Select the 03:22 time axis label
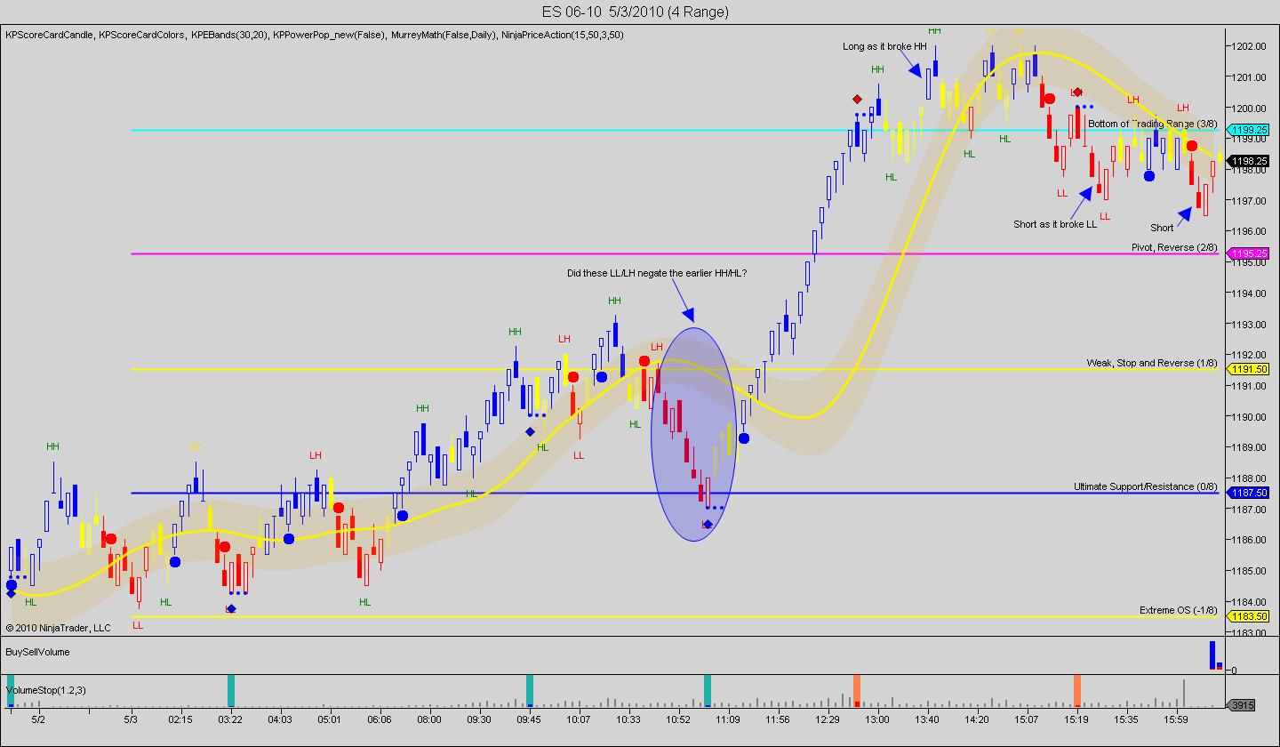The height and width of the screenshot is (747, 1280). [230, 719]
